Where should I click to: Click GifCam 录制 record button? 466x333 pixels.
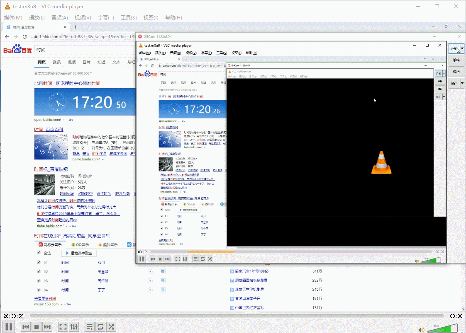coord(454,48)
